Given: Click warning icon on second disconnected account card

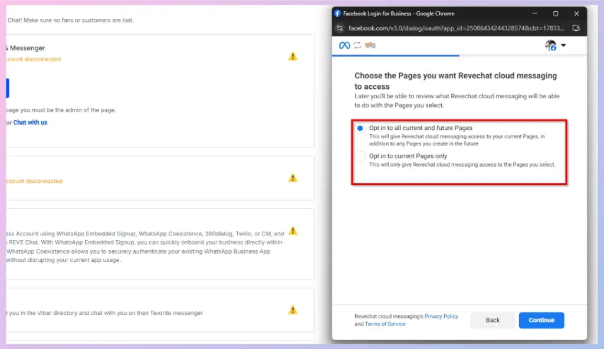Looking at the screenshot, I should tap(293, 178).
